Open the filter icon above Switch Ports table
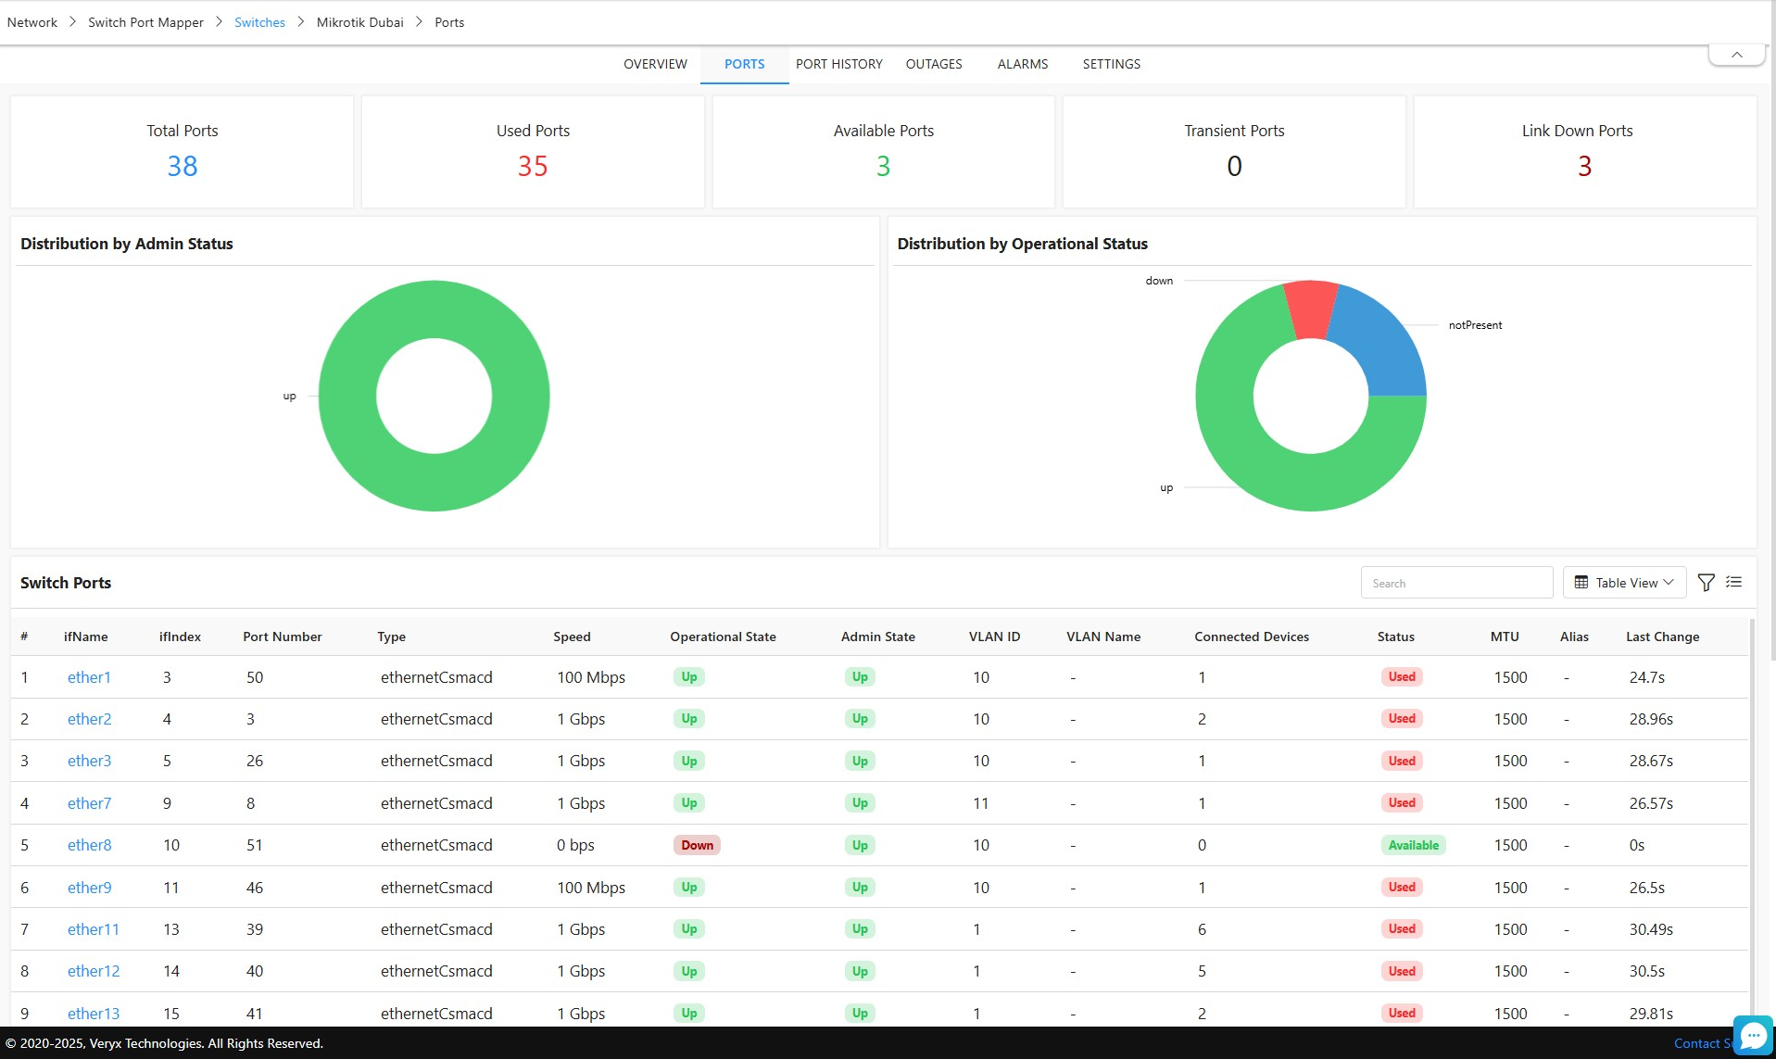The height and width of the screenshot is (1059, 1776). [x=1706, y=583]
